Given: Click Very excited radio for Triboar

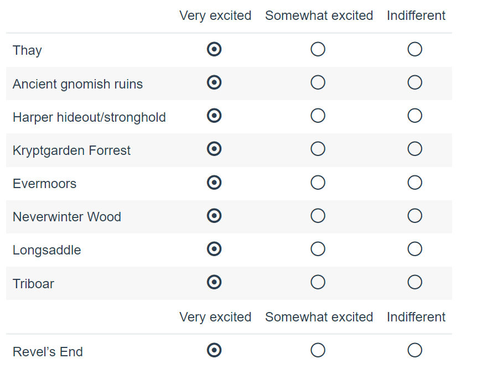Looking at the screenshot, I should click(214, 282).
